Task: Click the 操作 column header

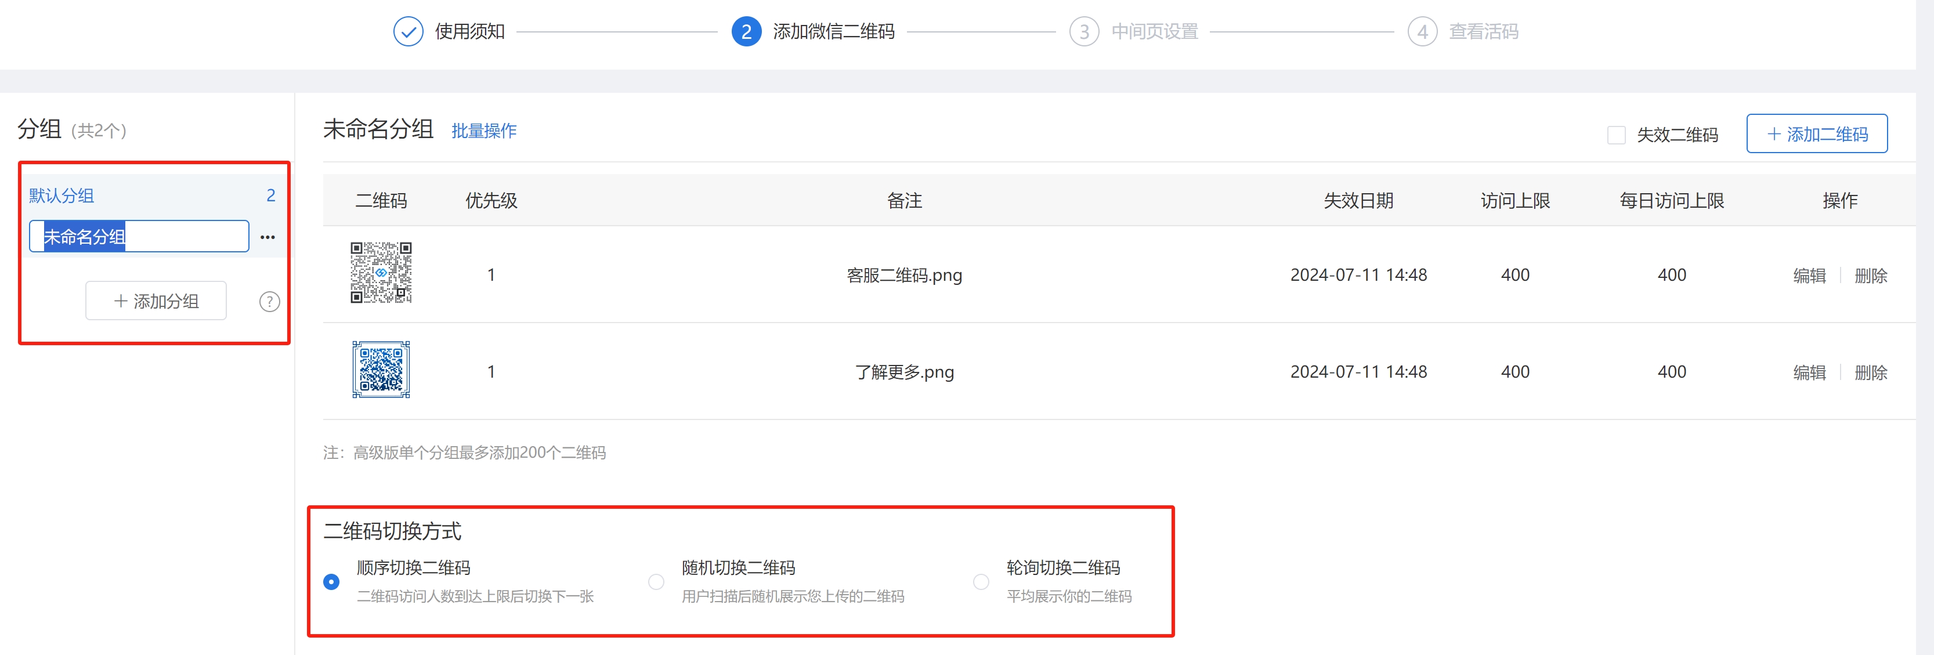Action: pos(1840,200)
